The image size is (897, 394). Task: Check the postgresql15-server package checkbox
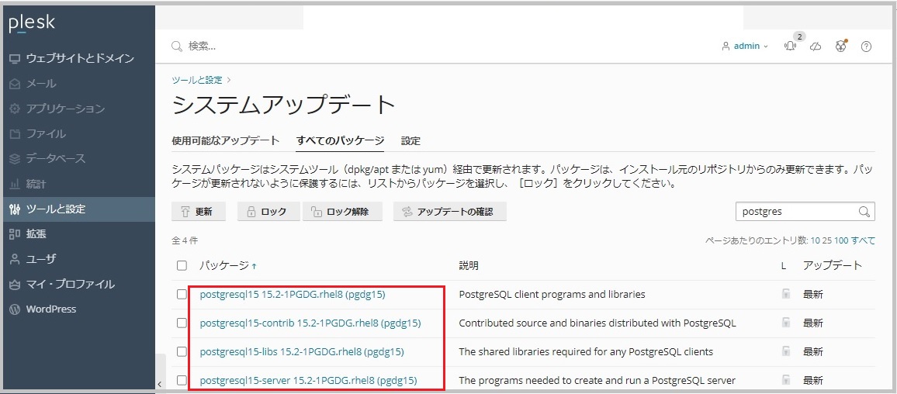(182, 380)
